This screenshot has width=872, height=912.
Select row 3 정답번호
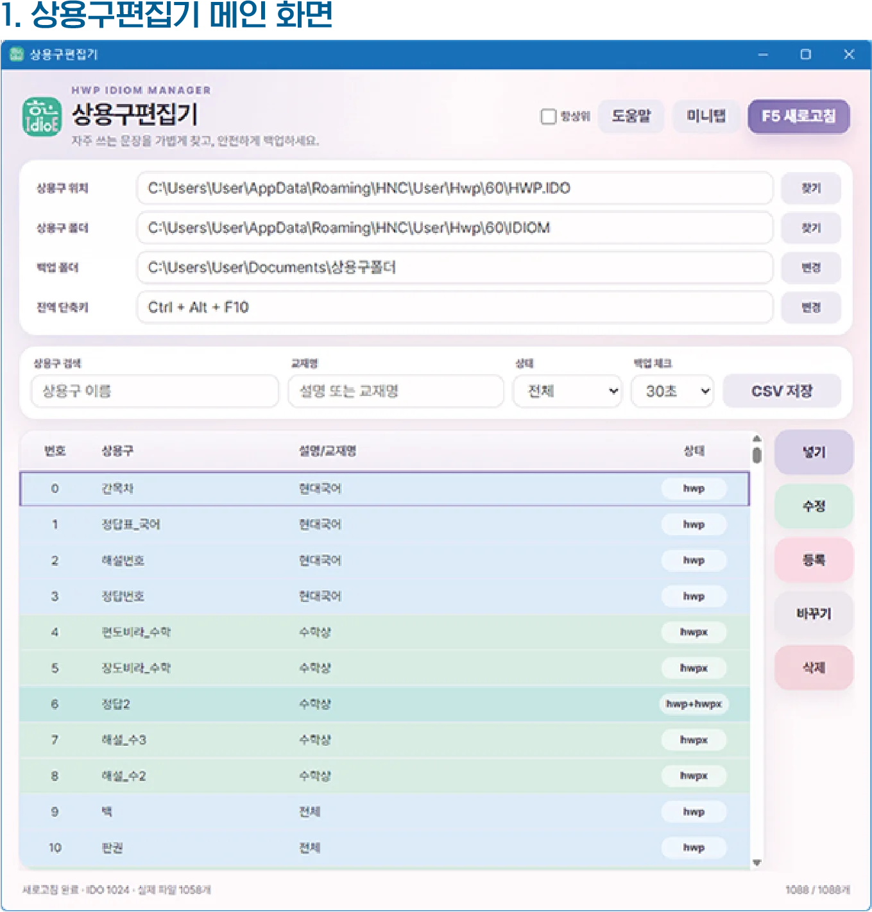tap(385, 596)
